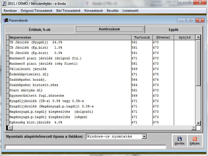
Task: Click the horizontal scrollbar right arrow
Action: point(193,128)
